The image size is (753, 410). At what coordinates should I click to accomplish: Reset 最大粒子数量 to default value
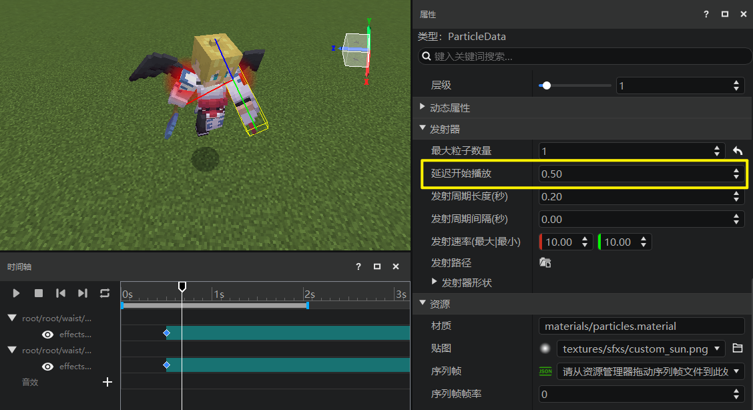point(738,151)
